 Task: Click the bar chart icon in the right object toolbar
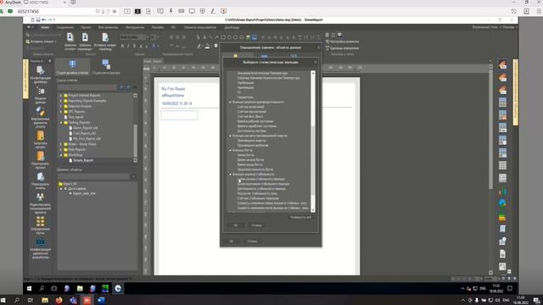point(502,191)
